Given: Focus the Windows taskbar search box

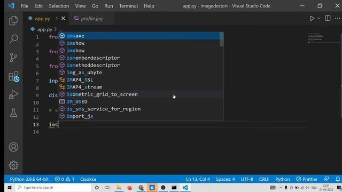Looking at the screenshot, I should tap(53, 187).
